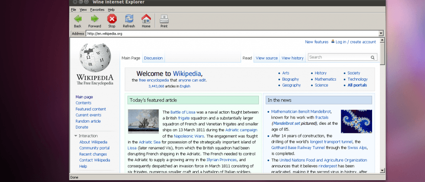Screen dimensions: 425x182
Task: Click the 3,443,068 articles count link
Action: [156, 86]
